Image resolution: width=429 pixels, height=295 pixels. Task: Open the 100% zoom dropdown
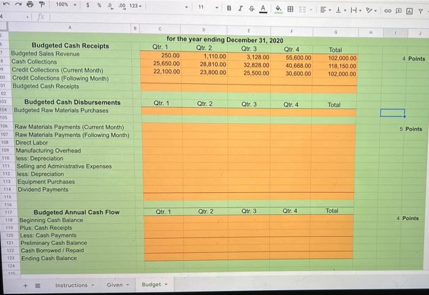pyautogui.click(x=66, y=5)
